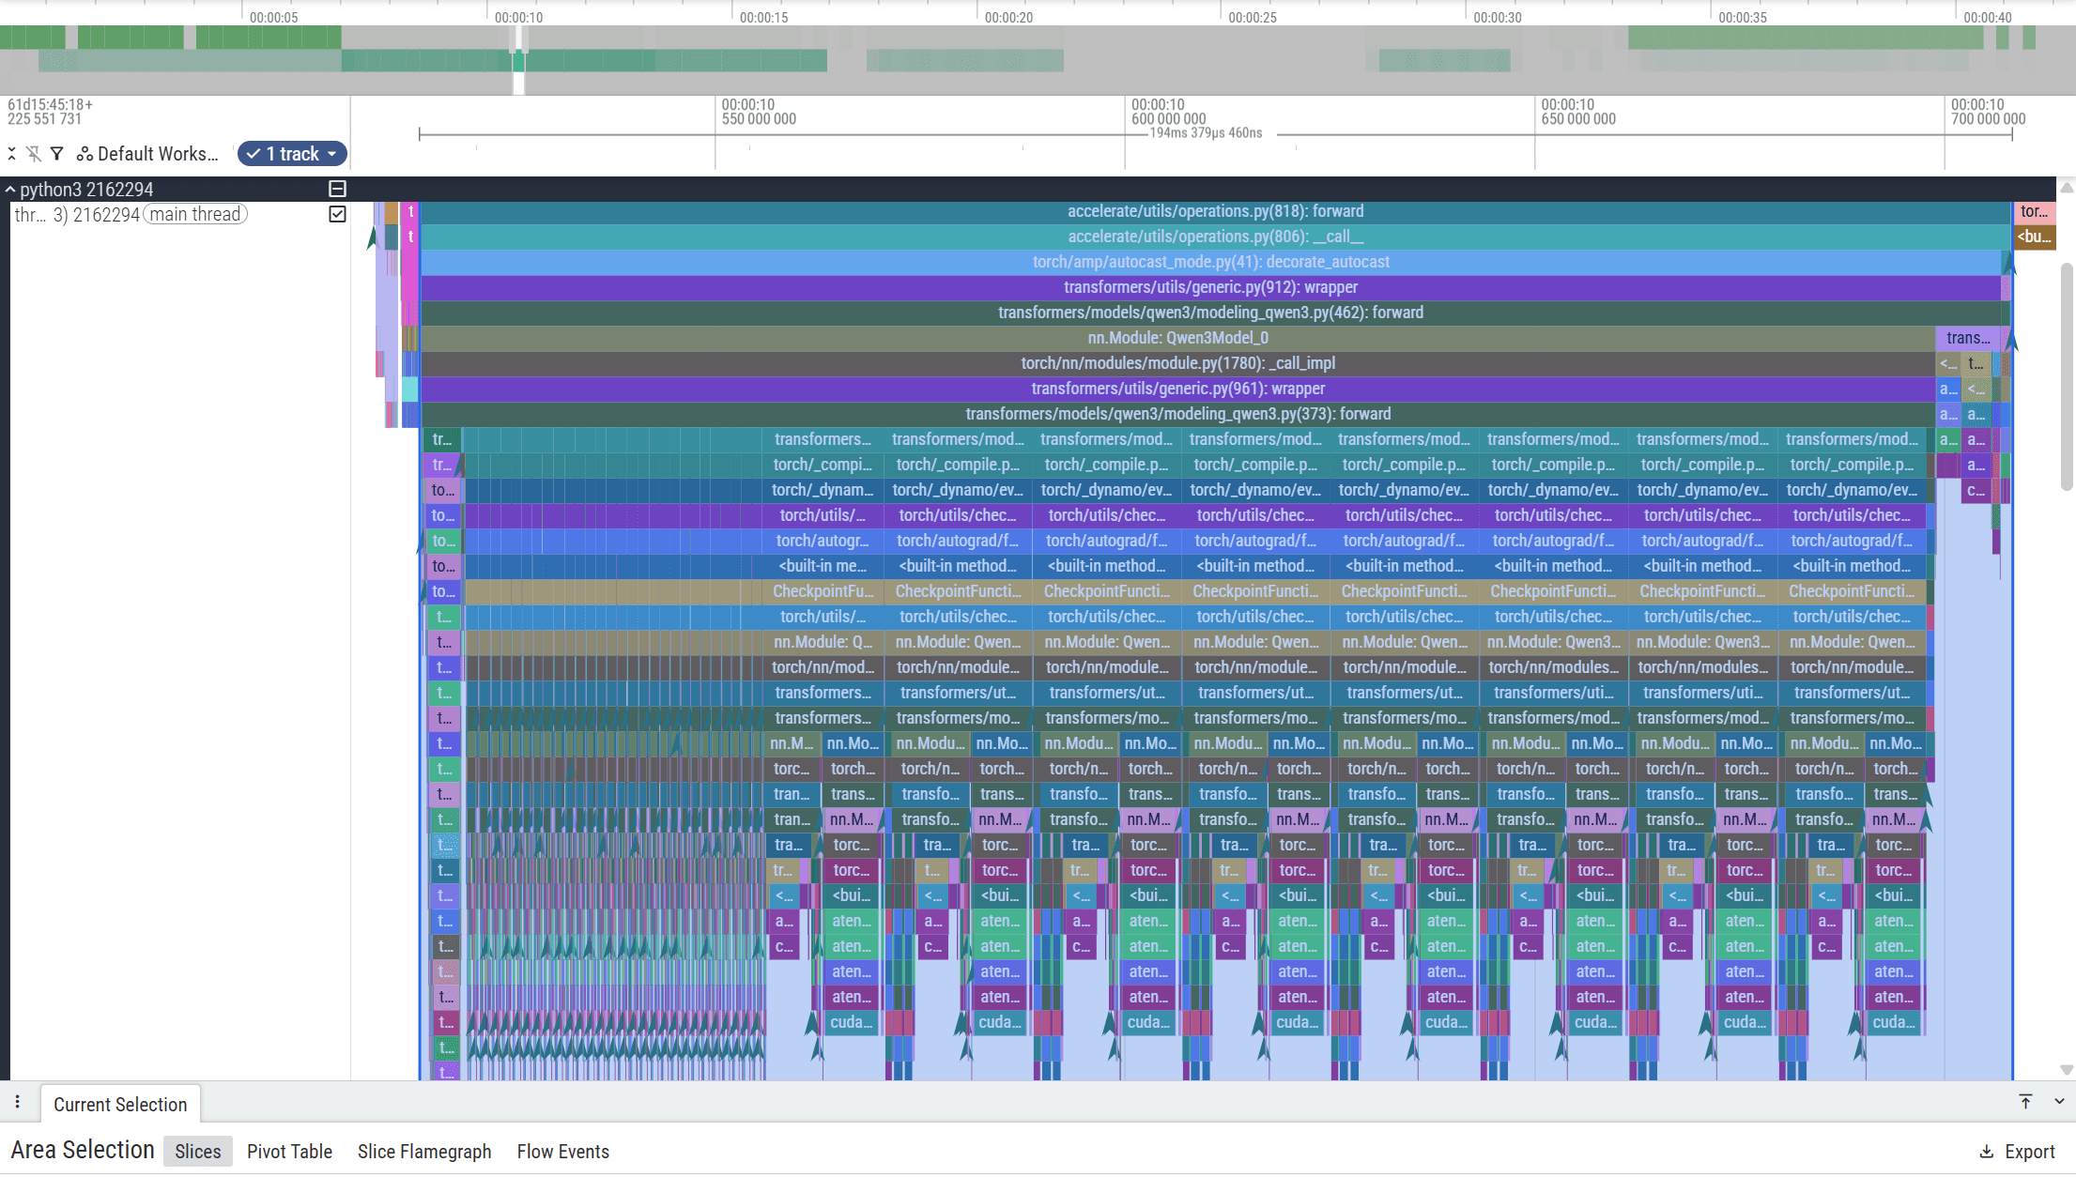Click the Export download icon
The image size is (2076, 1177).
click(1987, 1152)
